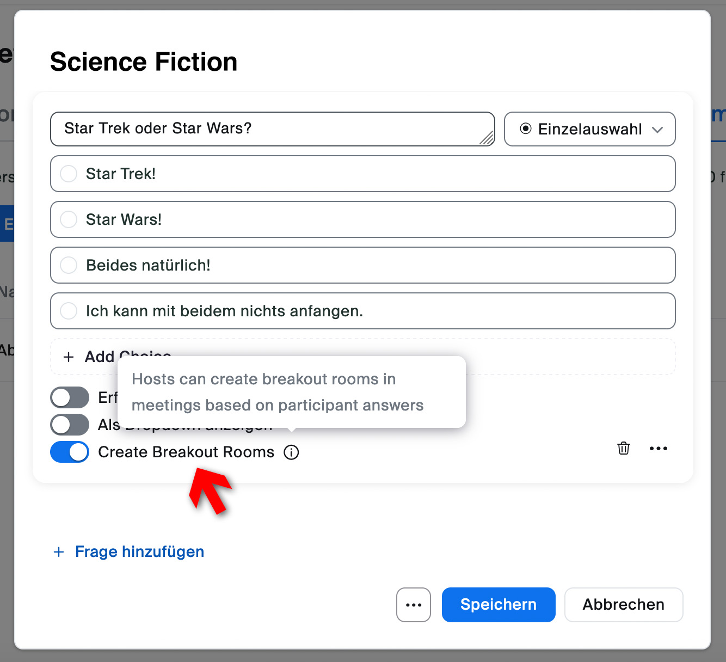Open question options via three-dots icon
Screen dimensions: 726x662
(659, 449)
